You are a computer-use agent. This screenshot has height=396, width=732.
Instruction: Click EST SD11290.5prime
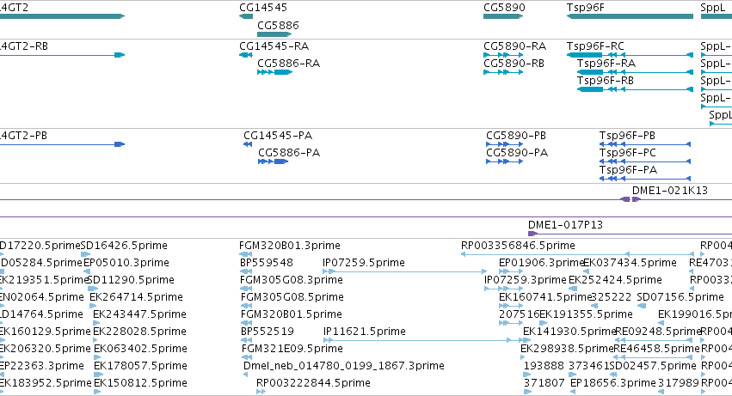pos(131,280)
